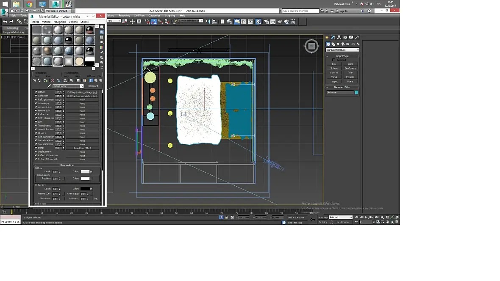Click the CoronaMtl material type button
Viewport: 500px width, 281px height.
coord(93,86)
